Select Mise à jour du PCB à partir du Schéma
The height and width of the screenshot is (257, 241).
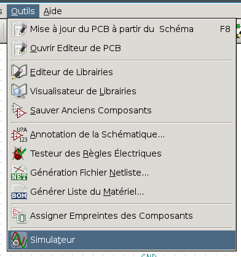pos(122,29)
